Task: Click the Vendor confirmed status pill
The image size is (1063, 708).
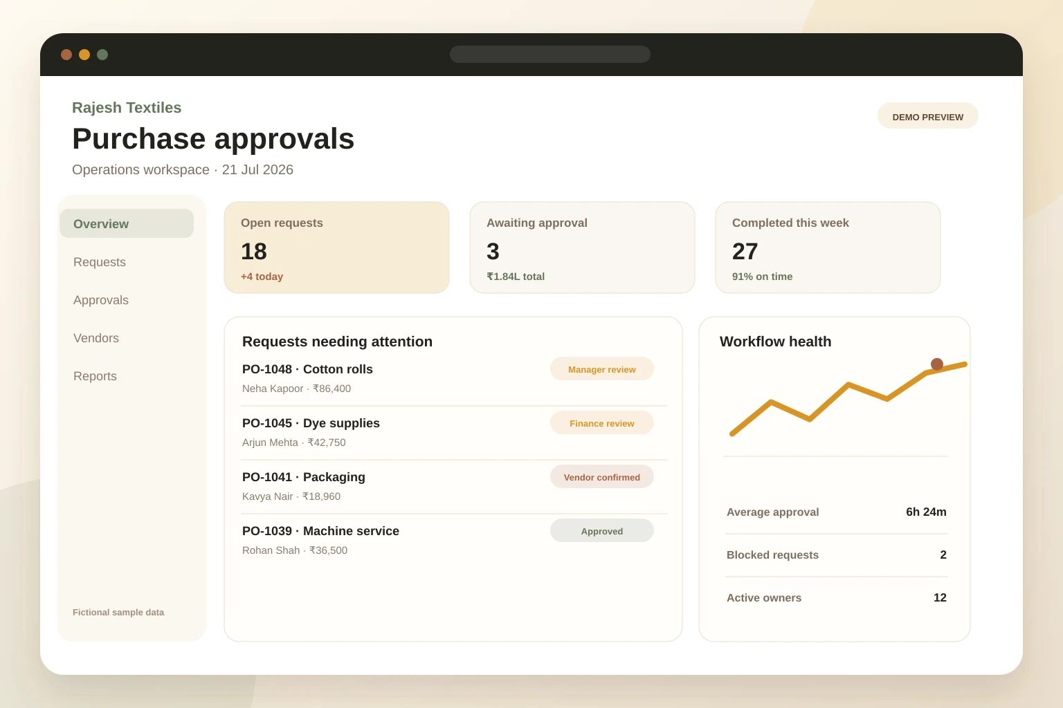Action: coord(602,477)
